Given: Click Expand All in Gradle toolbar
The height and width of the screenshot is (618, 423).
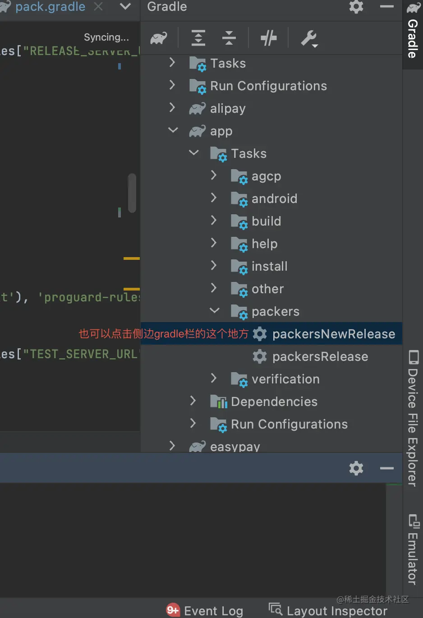Looking at the screenshot, I should (198, 38).
